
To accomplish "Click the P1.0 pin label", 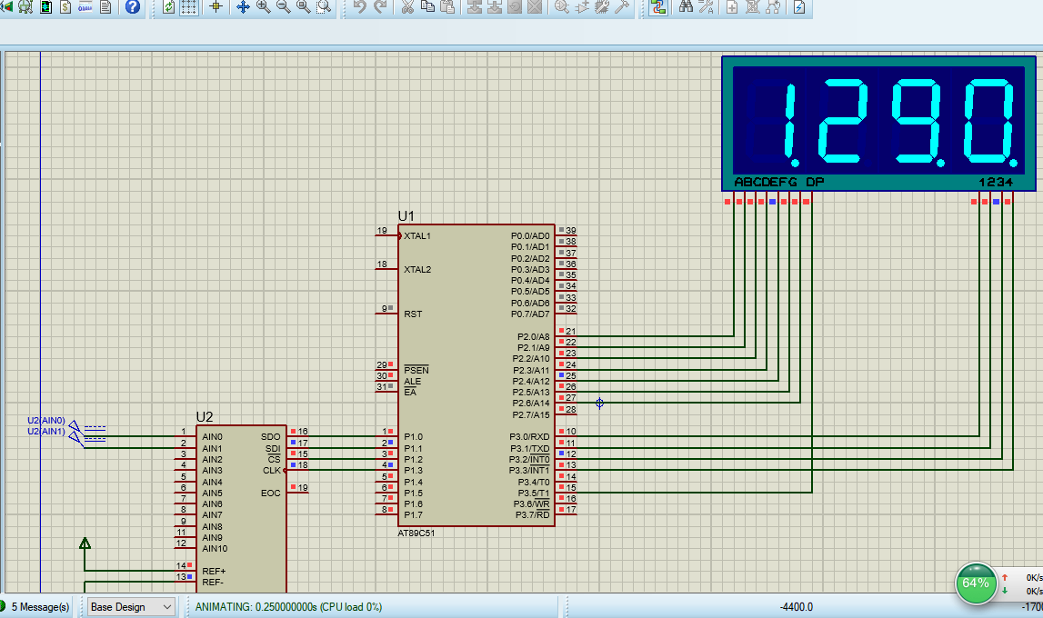I will coord(413,436).
